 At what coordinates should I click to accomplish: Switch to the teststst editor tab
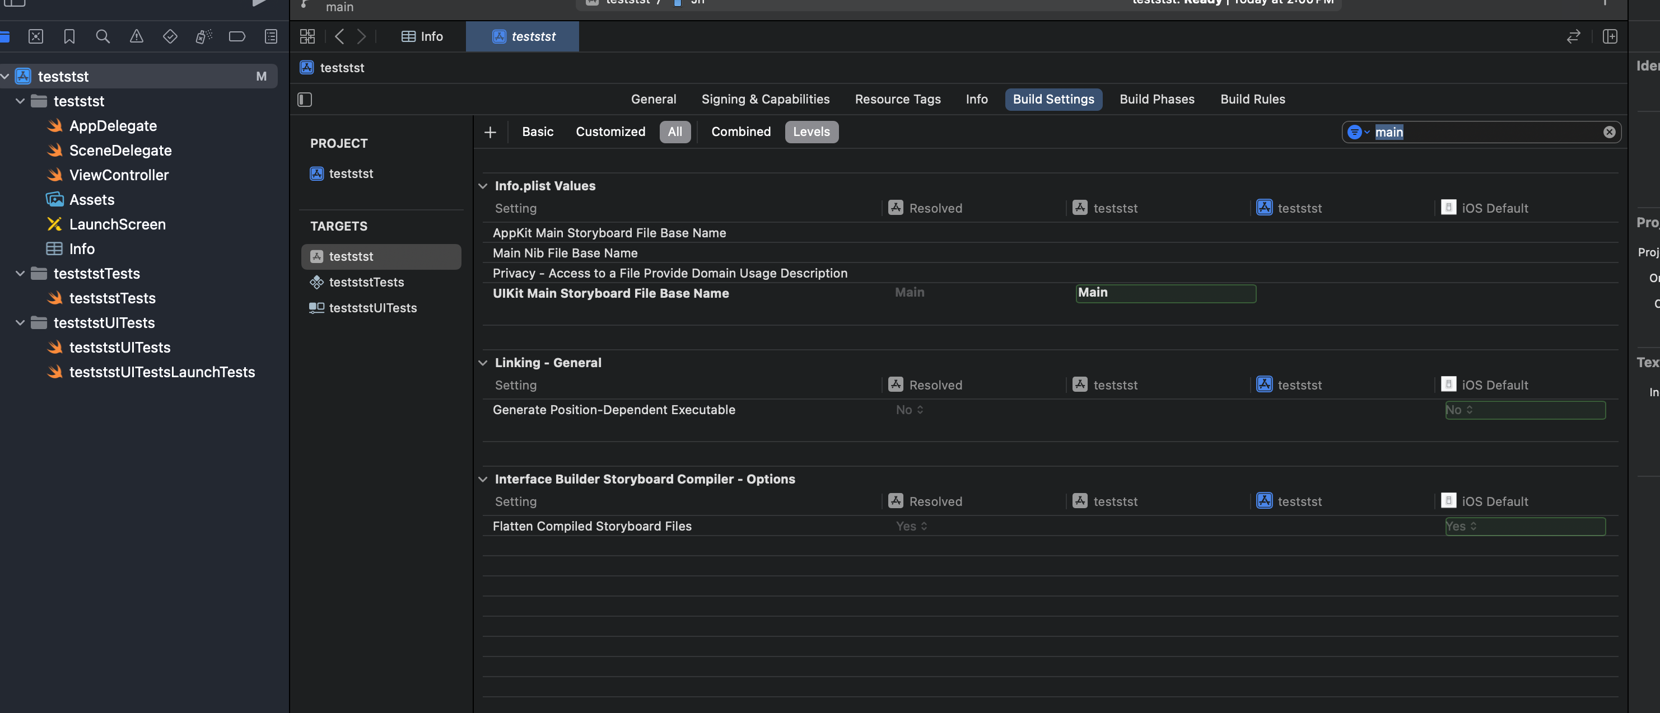[523, 36]
